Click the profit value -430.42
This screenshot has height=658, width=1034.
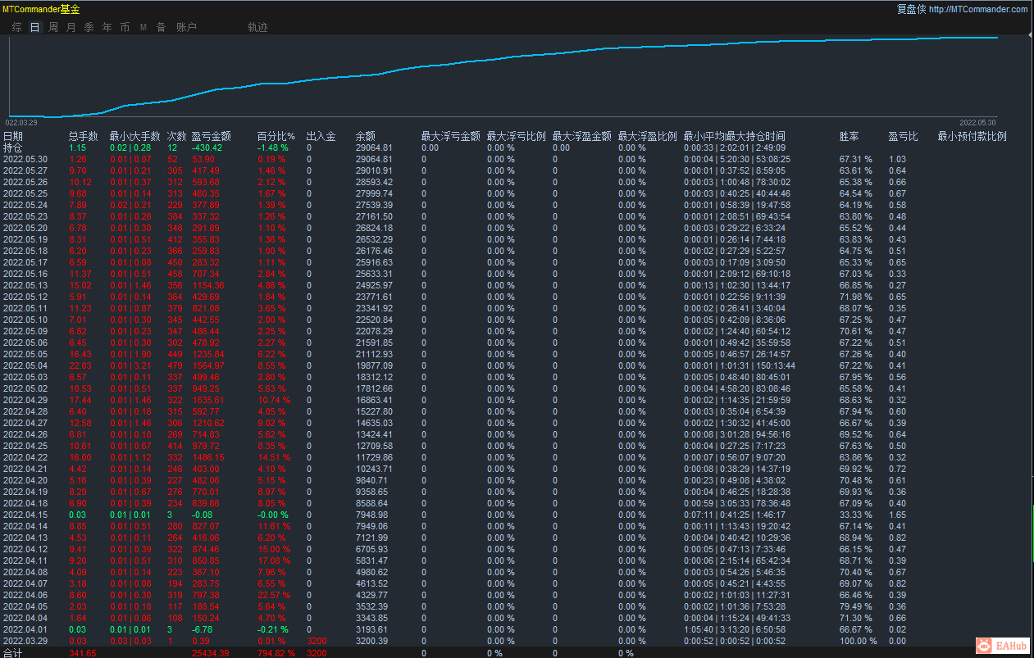pos(207,147)
